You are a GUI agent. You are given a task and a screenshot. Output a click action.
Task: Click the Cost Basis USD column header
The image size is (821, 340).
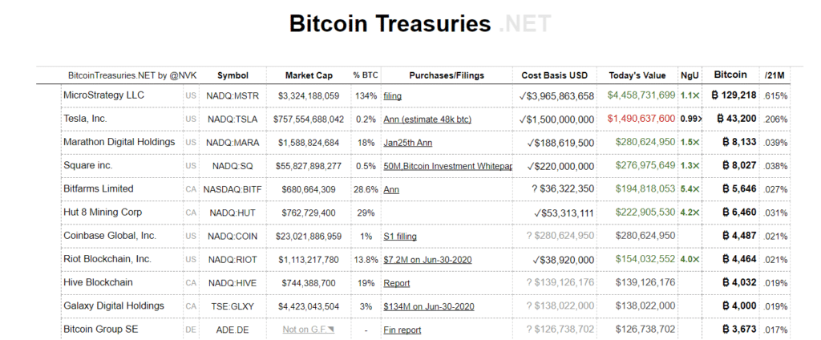click(x=554, y=75)
